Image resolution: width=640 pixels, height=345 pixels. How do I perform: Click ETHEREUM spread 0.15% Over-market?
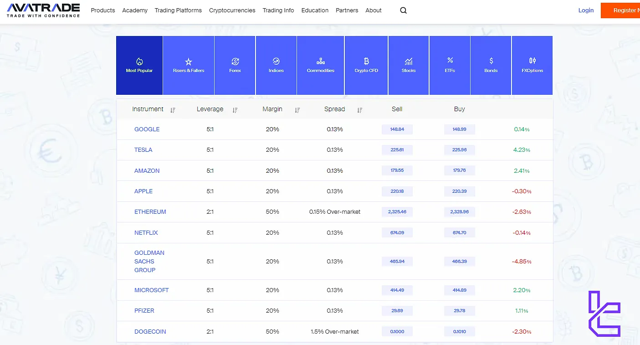click(x=335, y=212)
